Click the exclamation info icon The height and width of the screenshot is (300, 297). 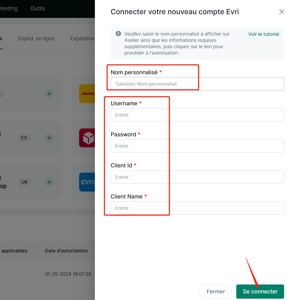[118, 34]
